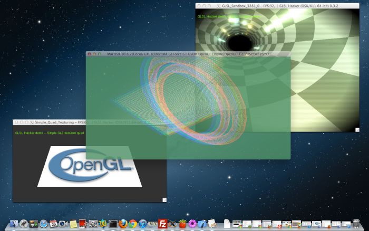Launch Safari compass icon in Dock
369x231 pixels.
pyautogui.click(x=44, y=224)
